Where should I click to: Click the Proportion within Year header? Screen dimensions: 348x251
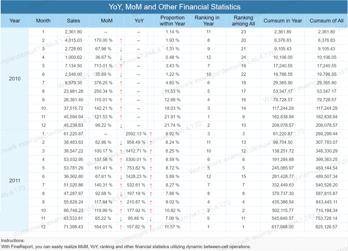tap(172, 21)
